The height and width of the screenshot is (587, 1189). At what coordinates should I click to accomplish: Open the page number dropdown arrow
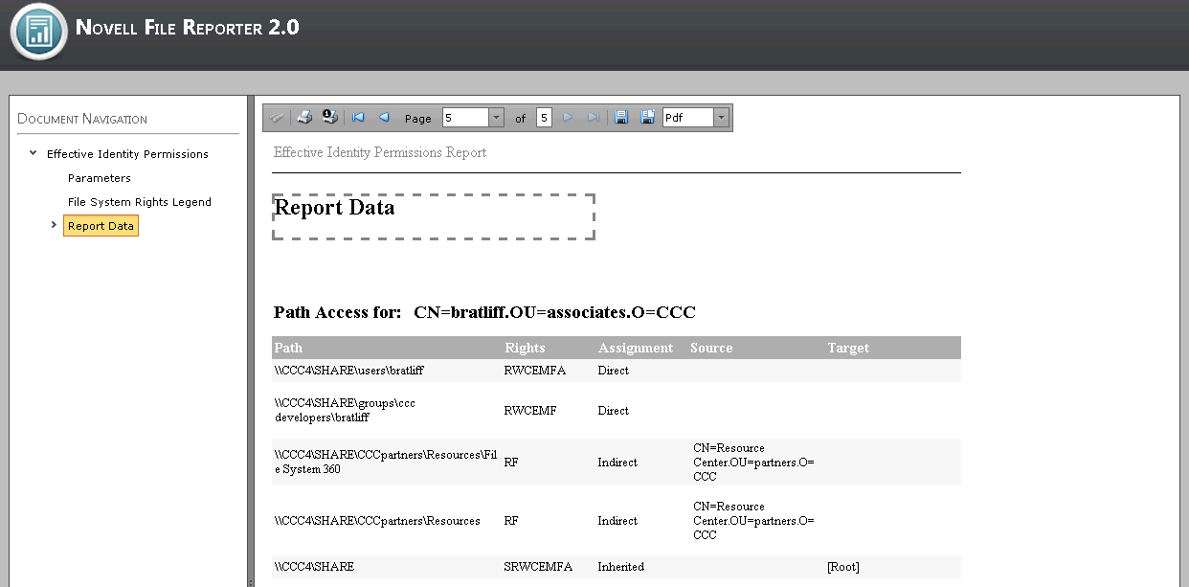pyautogui.click(x=496, y=118)
